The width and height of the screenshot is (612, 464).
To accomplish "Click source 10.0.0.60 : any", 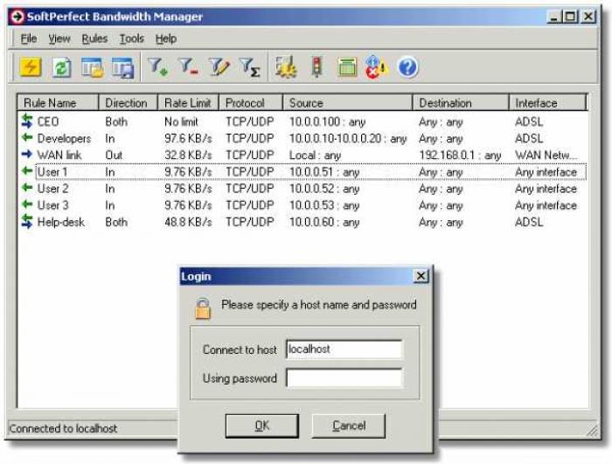I will (x=324, y=222).
